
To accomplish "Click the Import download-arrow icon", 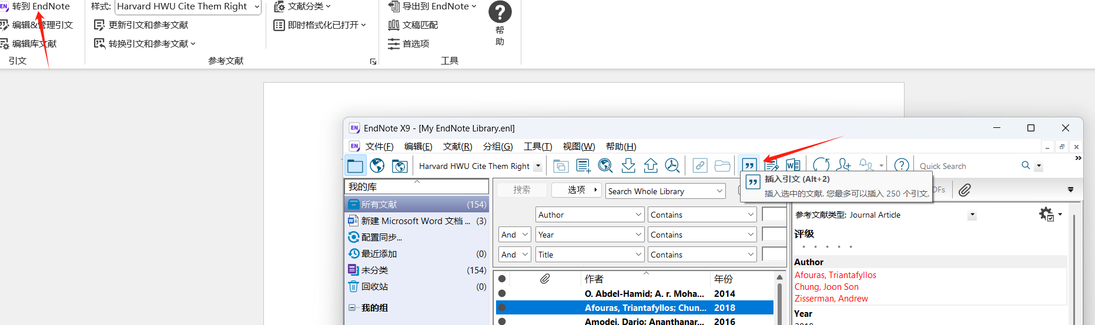I will click(x=628, y=166).
